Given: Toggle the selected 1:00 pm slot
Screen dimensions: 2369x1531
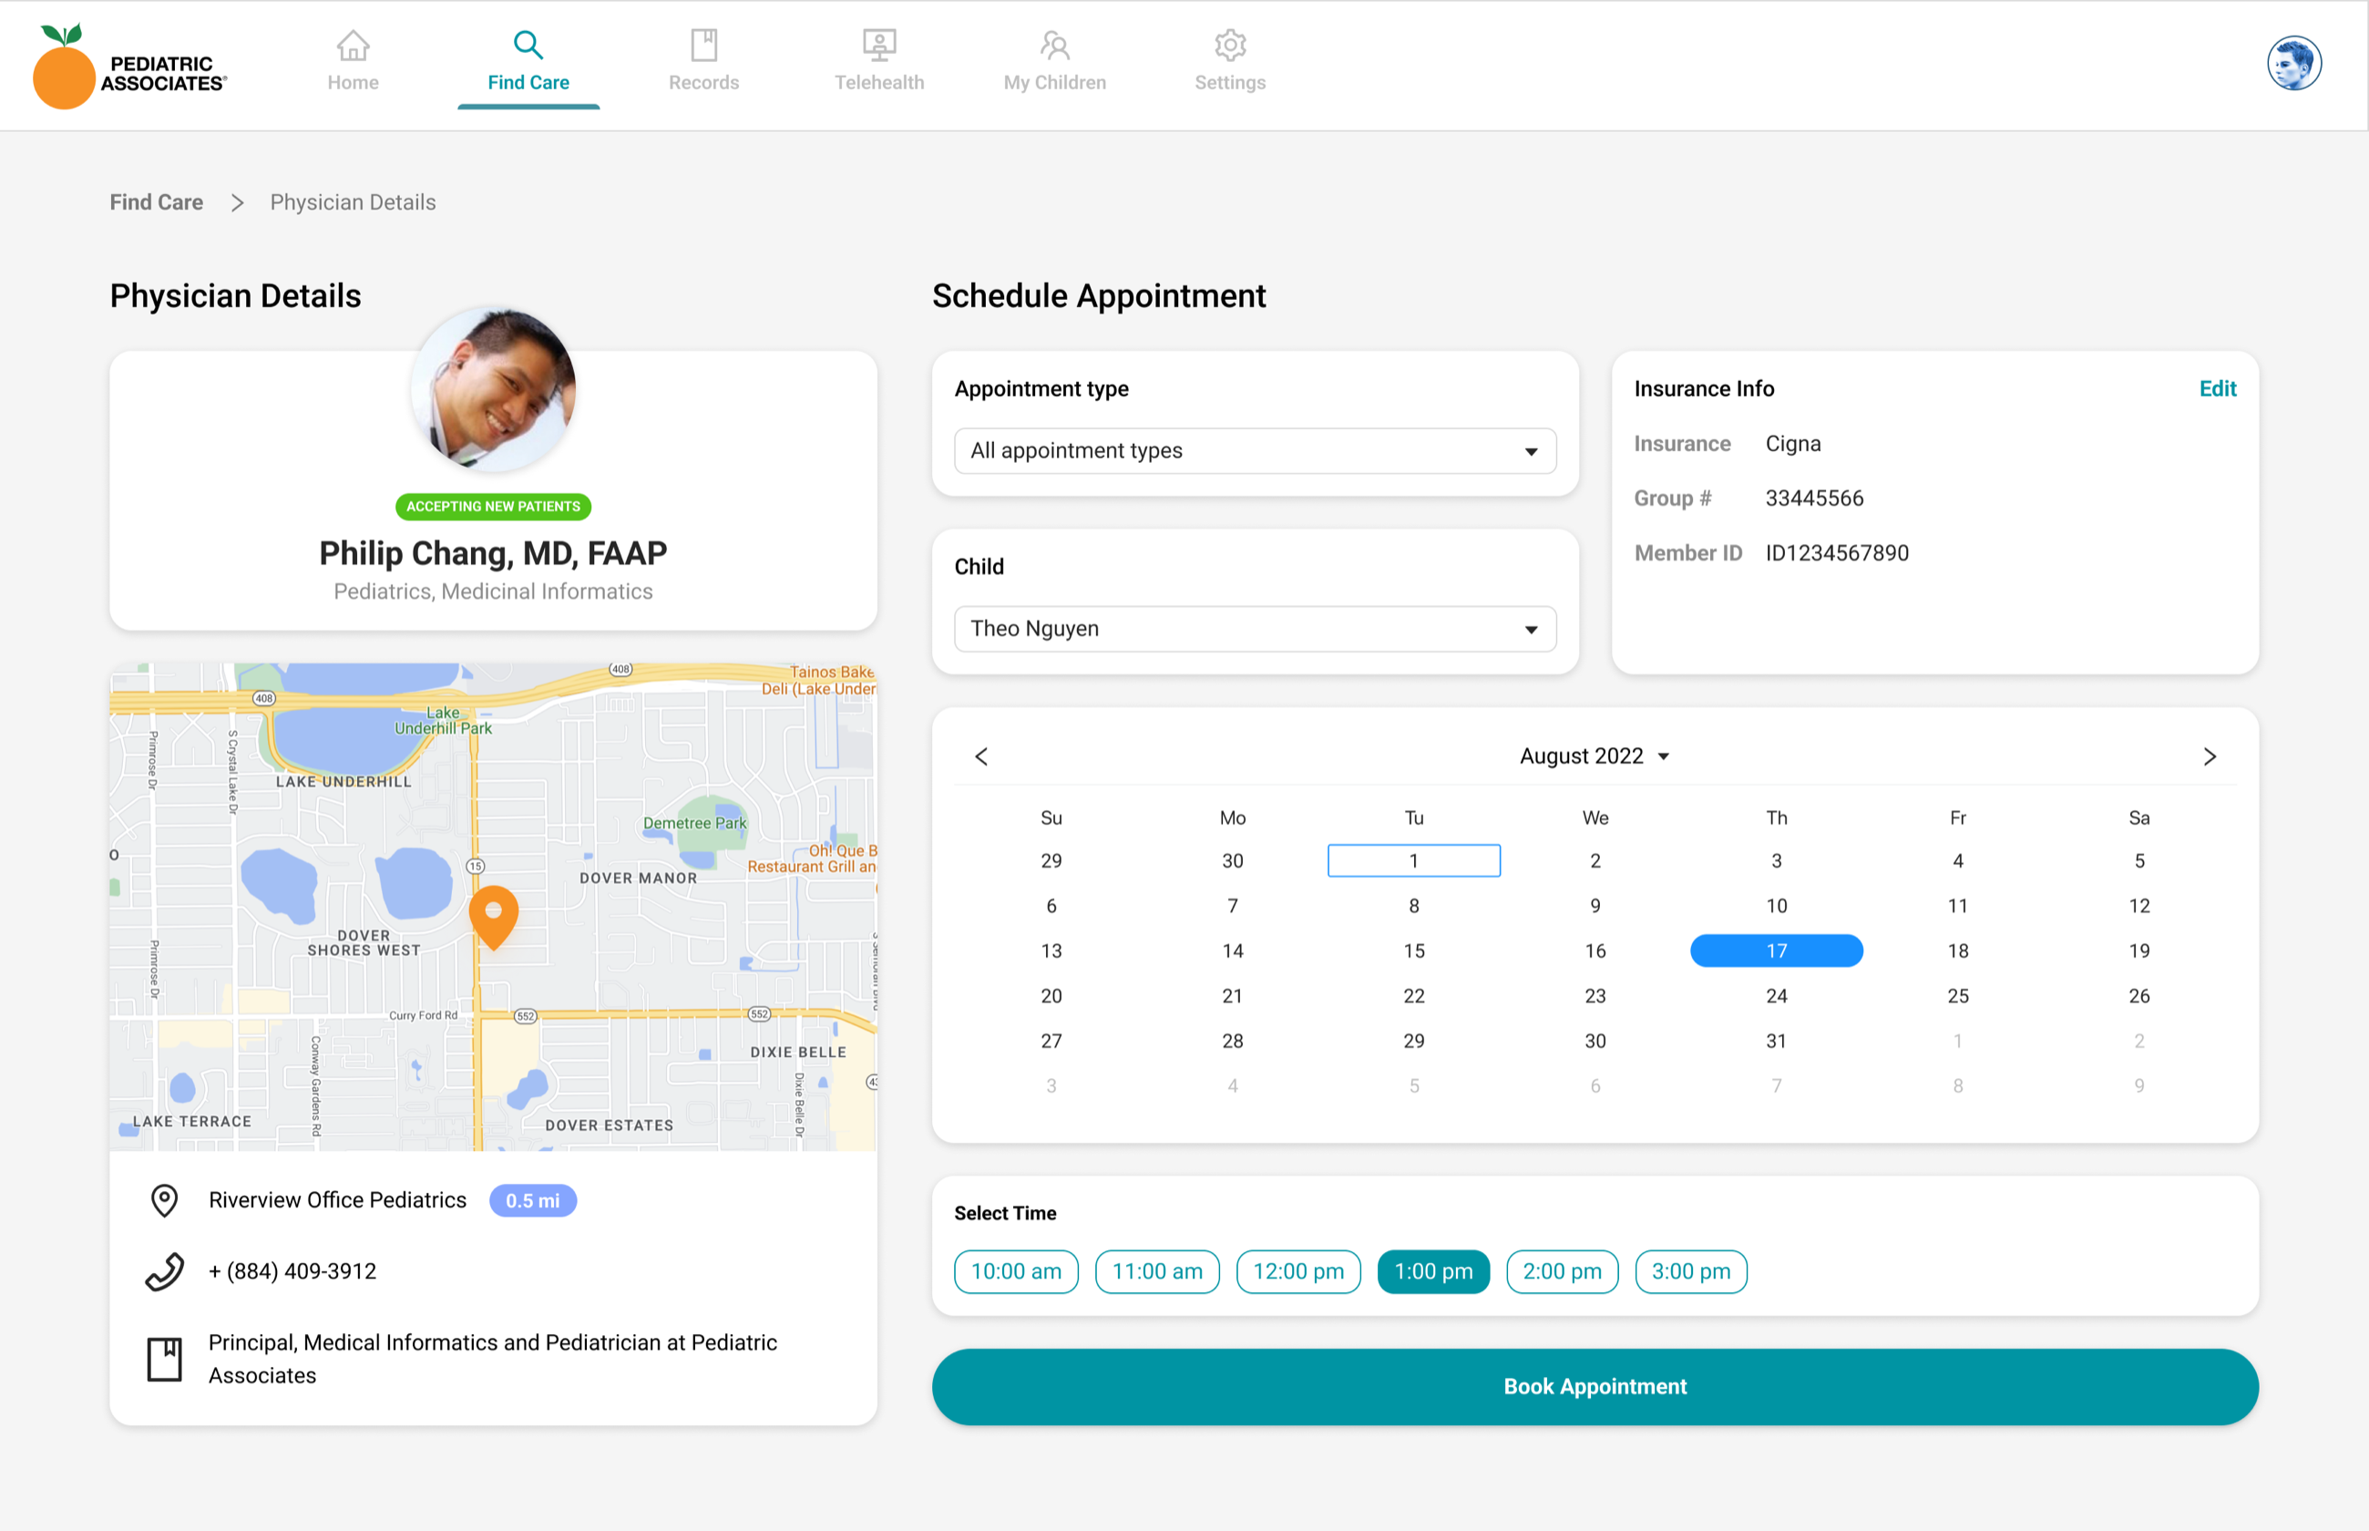Looking at the screenshot, I should (1433, 1271).
